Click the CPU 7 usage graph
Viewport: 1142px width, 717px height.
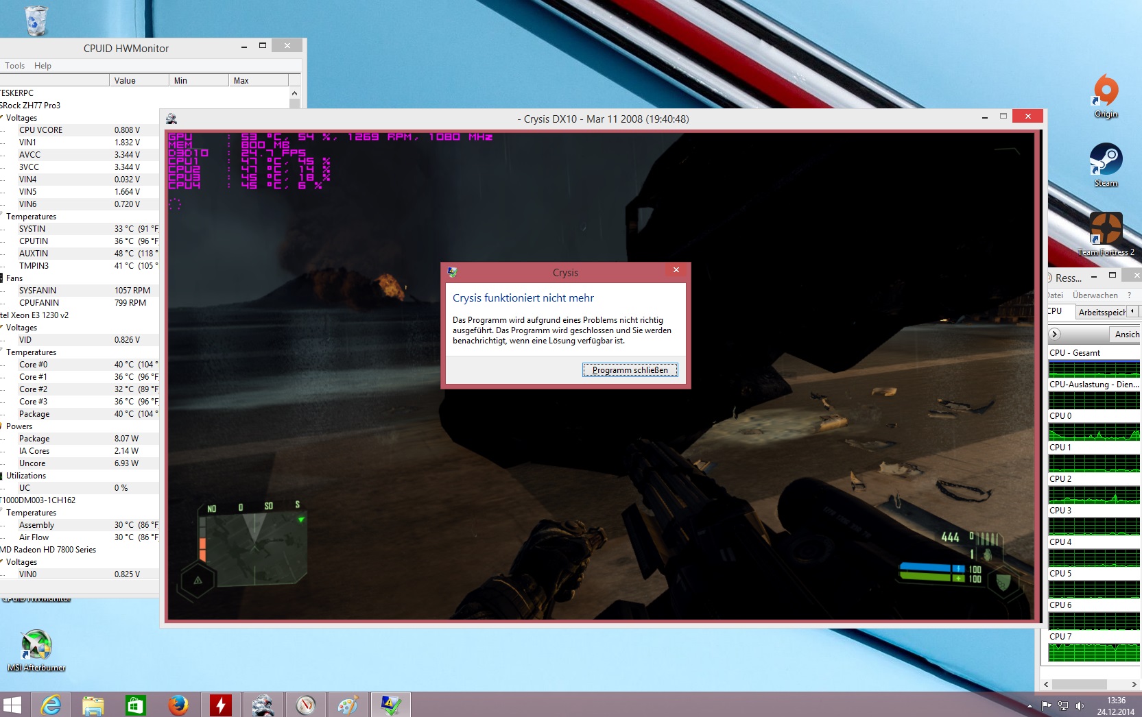pos(1094,653)
